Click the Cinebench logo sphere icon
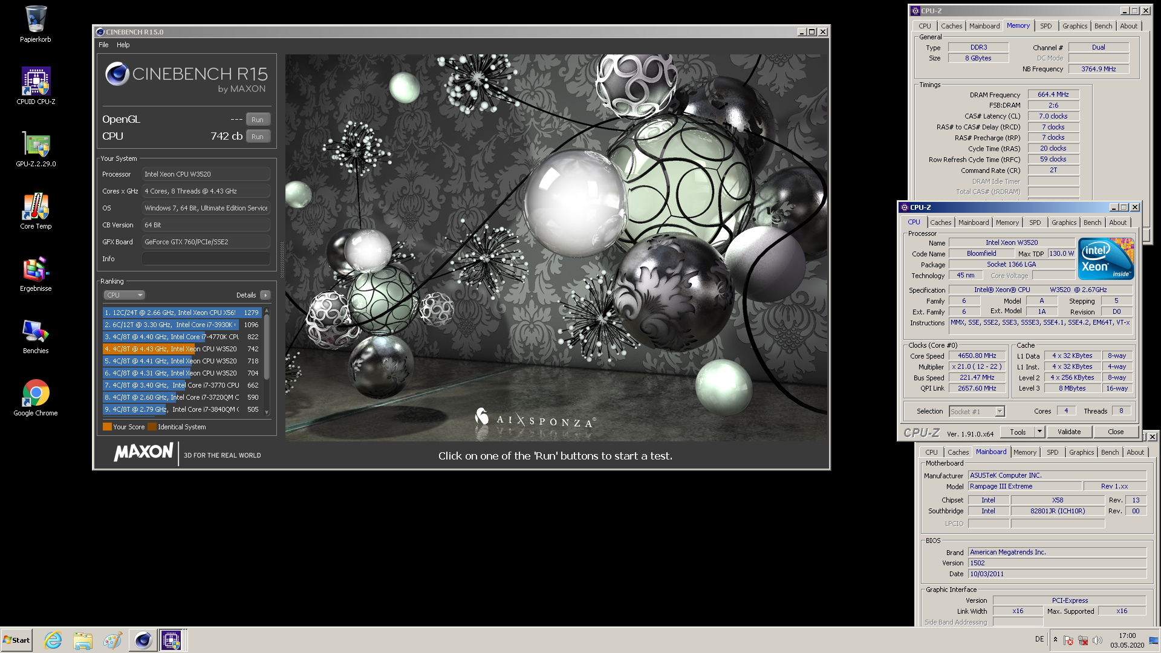 point(117,74)
